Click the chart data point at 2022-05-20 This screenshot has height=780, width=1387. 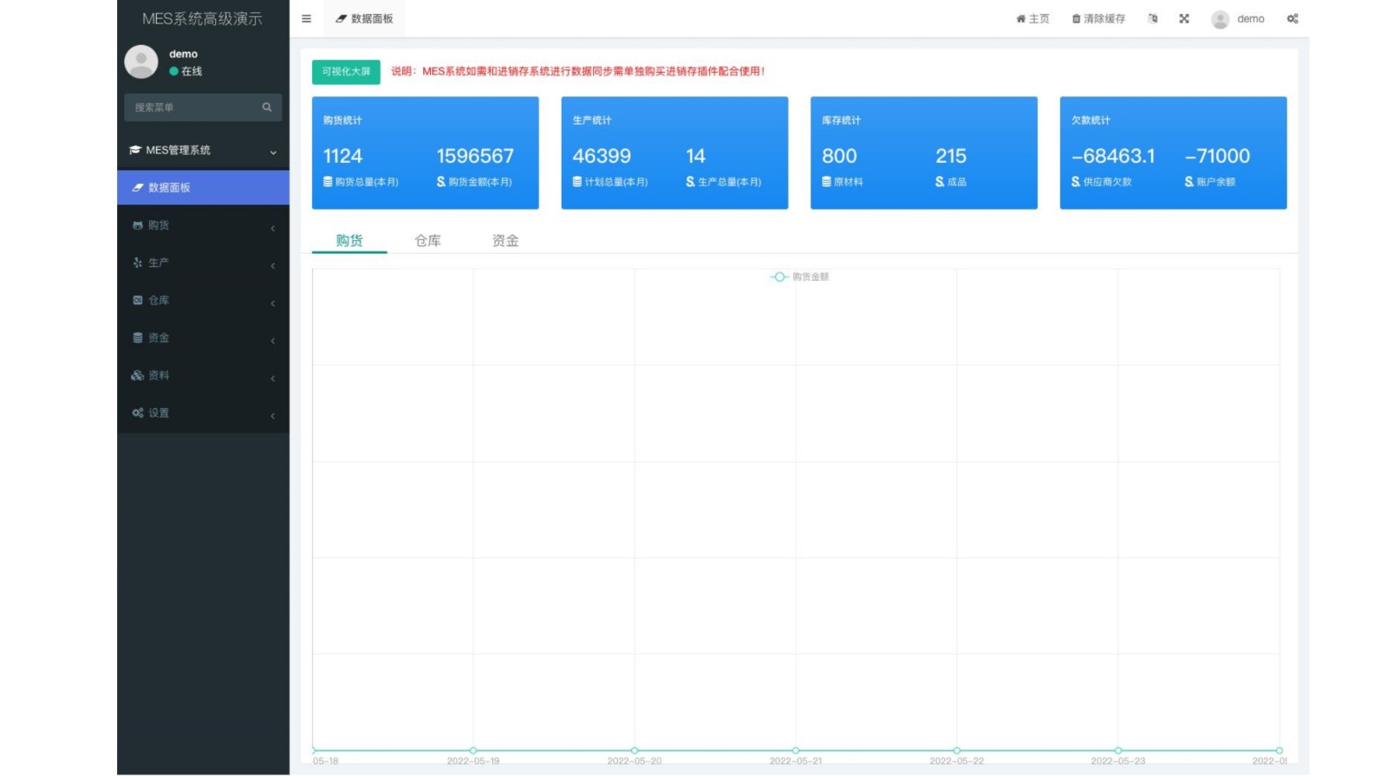pos(635,751)
